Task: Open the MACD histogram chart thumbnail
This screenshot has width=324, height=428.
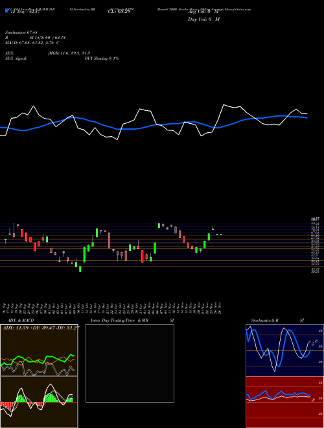Action: (x=39, y=402)
